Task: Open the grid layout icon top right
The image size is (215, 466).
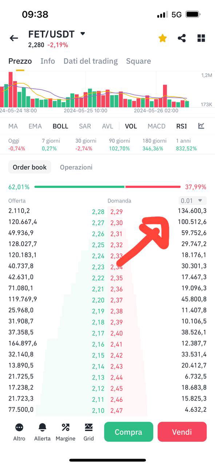Action: pos(201,38)
